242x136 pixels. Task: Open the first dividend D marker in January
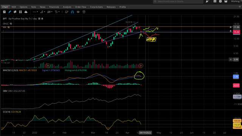click(48, 66)
